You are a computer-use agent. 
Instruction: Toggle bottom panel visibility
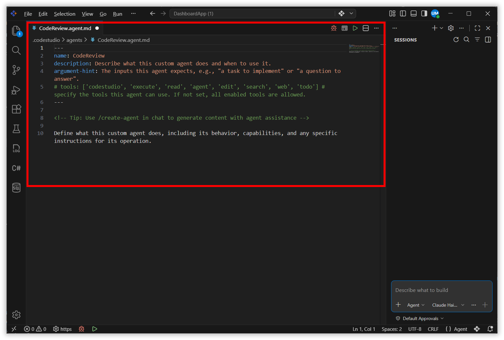[x=414, y=13]
